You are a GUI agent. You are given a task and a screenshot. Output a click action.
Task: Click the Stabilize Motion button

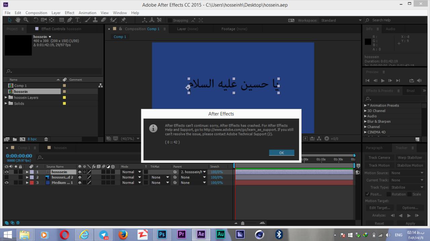point(410,165)
